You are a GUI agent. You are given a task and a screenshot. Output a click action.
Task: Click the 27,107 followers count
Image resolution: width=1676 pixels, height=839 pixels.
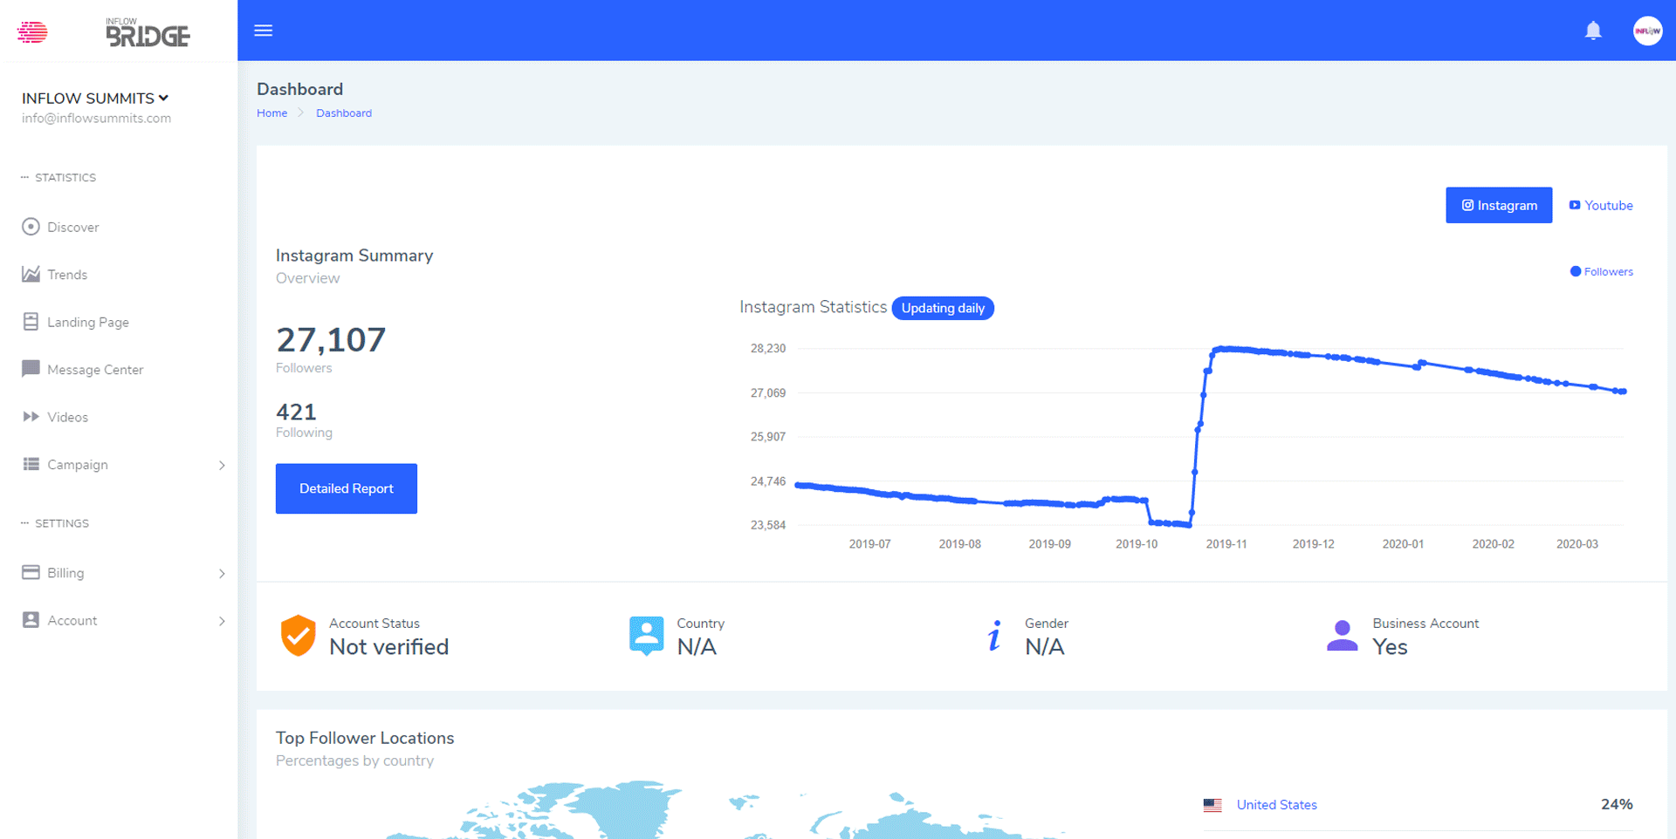[x=331, y=339]
